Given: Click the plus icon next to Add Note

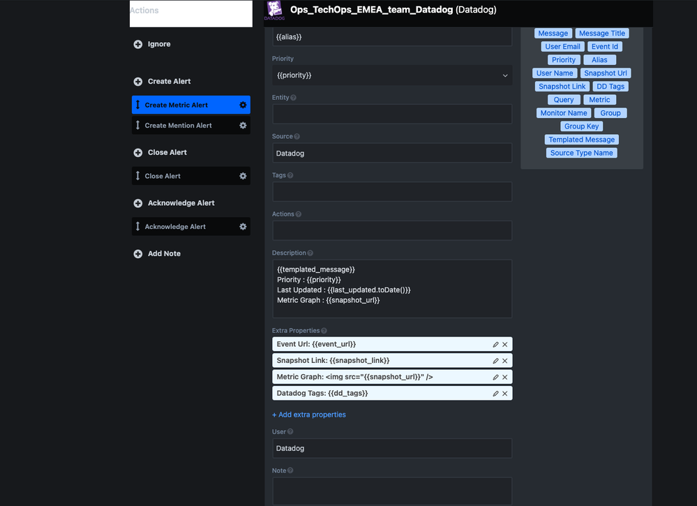Looking at the screenshot, I should (138, 254).
